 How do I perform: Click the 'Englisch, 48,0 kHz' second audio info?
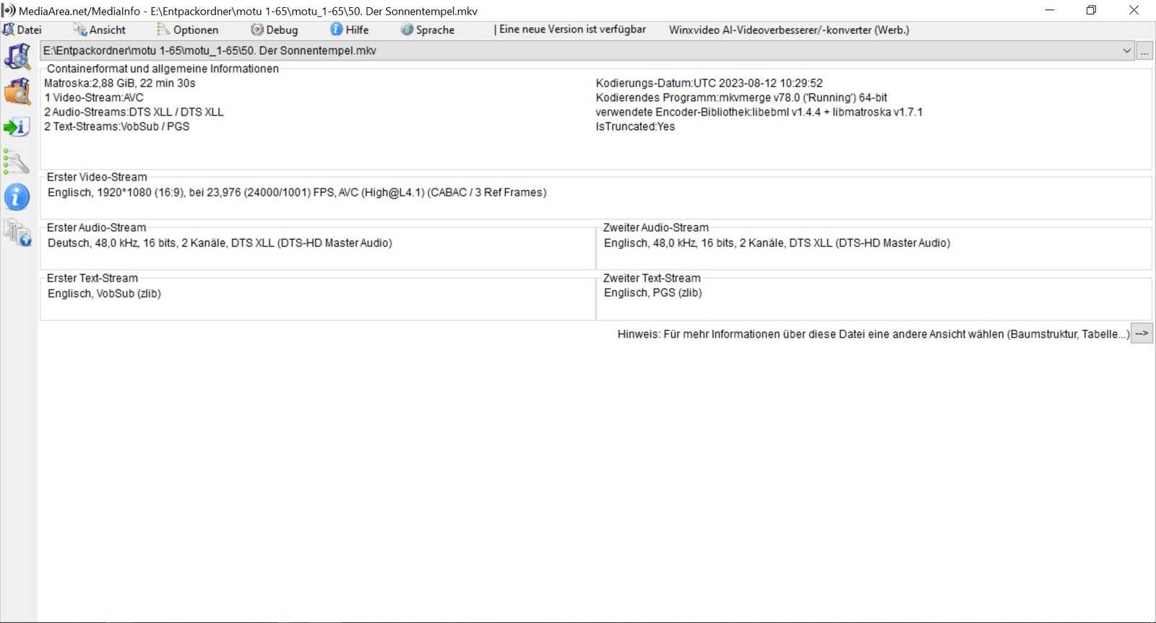pos(777,243)
